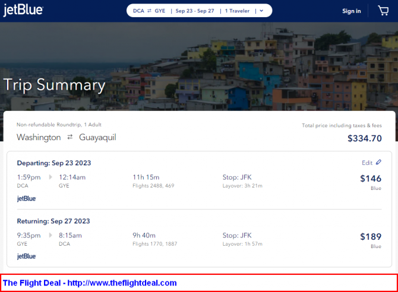Click the Edit link for flights

tap(367, 163)
